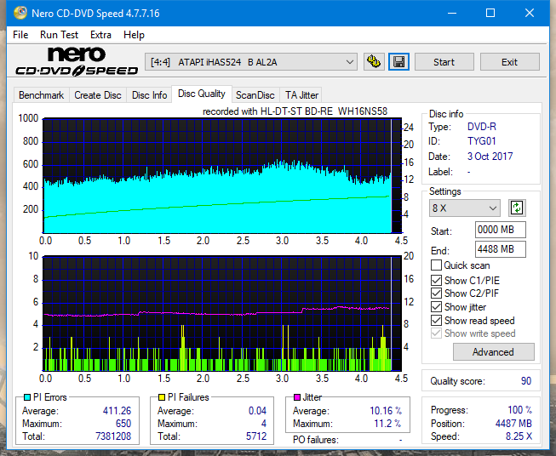Click PI Errors total 7381208
Viewport: 556px width, 456px height.
(x=113, y=436)
